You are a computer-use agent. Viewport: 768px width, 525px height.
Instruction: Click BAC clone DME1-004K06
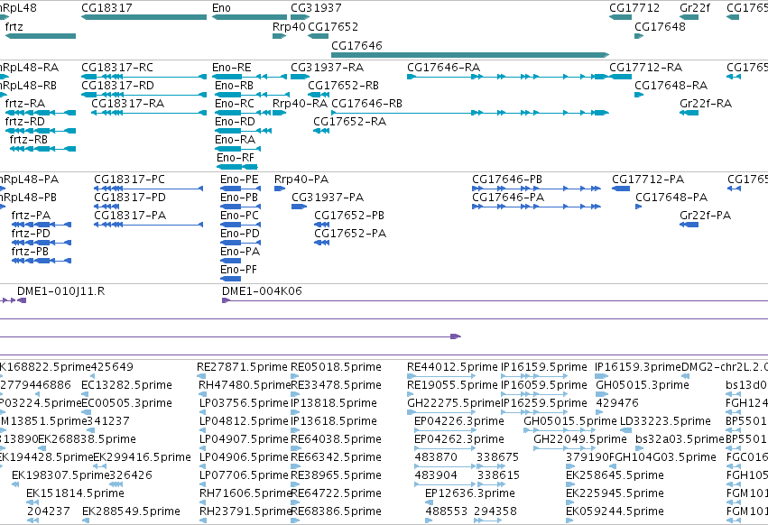495,300
